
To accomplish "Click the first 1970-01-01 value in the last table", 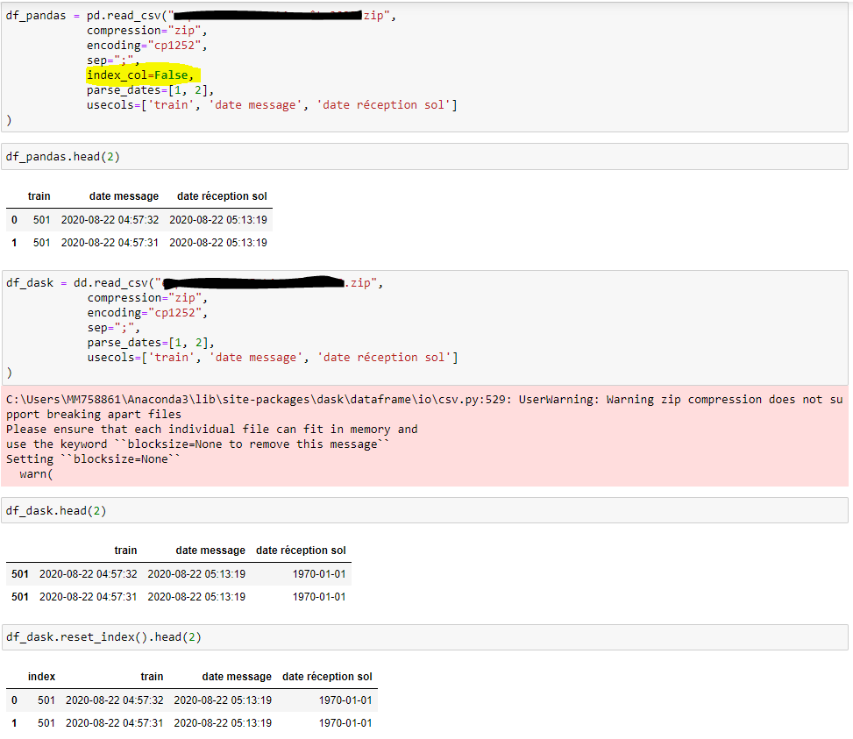I will 345,700.
